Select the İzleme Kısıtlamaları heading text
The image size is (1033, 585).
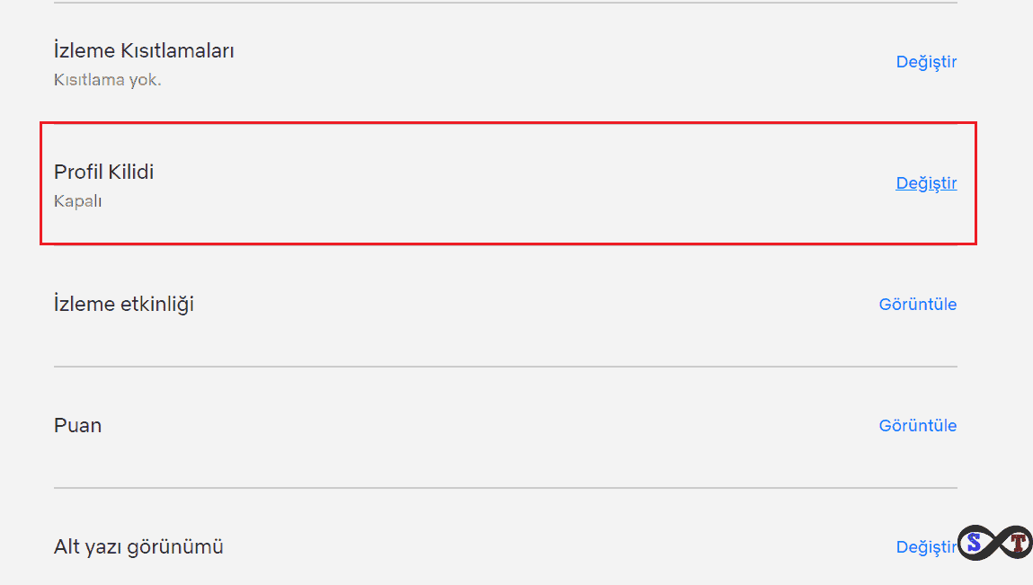point(144,50)
